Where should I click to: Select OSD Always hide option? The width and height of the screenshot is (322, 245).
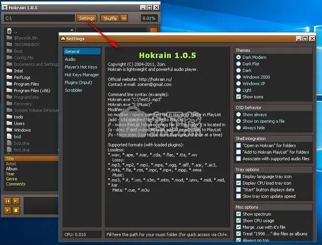250,127
